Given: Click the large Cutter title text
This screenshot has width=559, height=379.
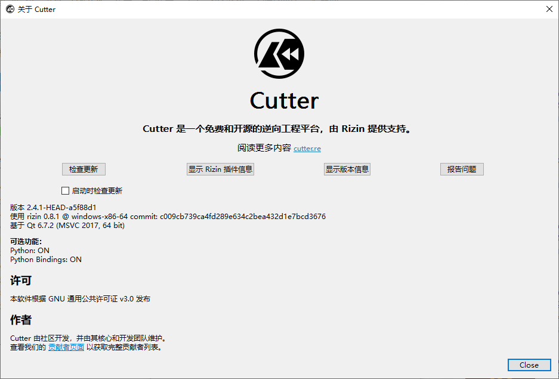Looking at the screenshot, I should pos(284,100).
